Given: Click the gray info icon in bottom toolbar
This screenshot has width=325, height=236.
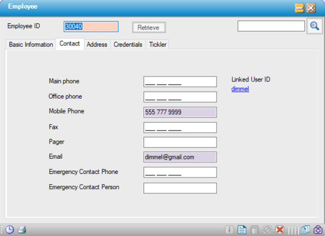Looking at the screenshot, I should (229, 230).
